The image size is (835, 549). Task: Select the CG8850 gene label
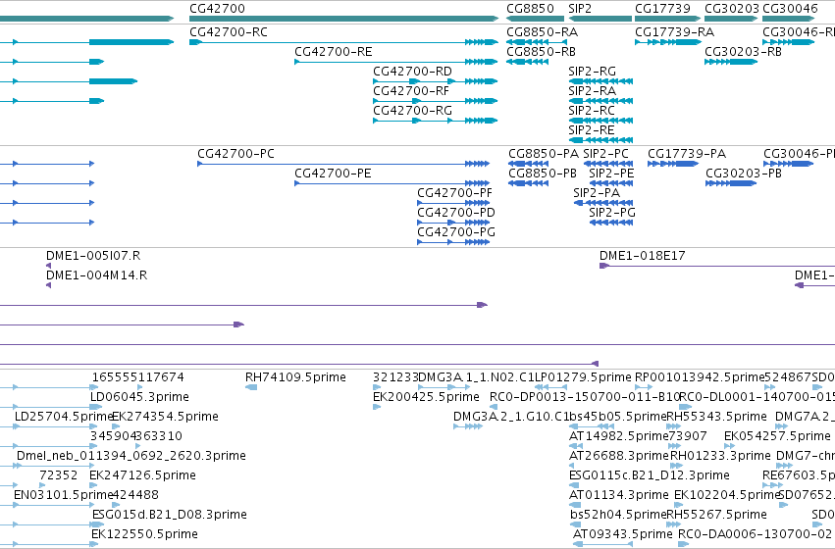531,9
